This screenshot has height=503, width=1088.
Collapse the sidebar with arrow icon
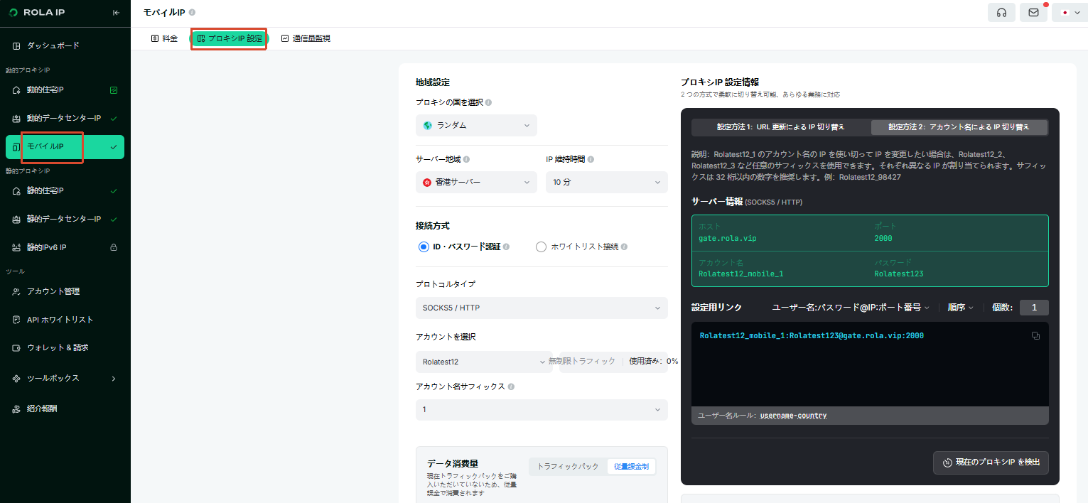116,13
